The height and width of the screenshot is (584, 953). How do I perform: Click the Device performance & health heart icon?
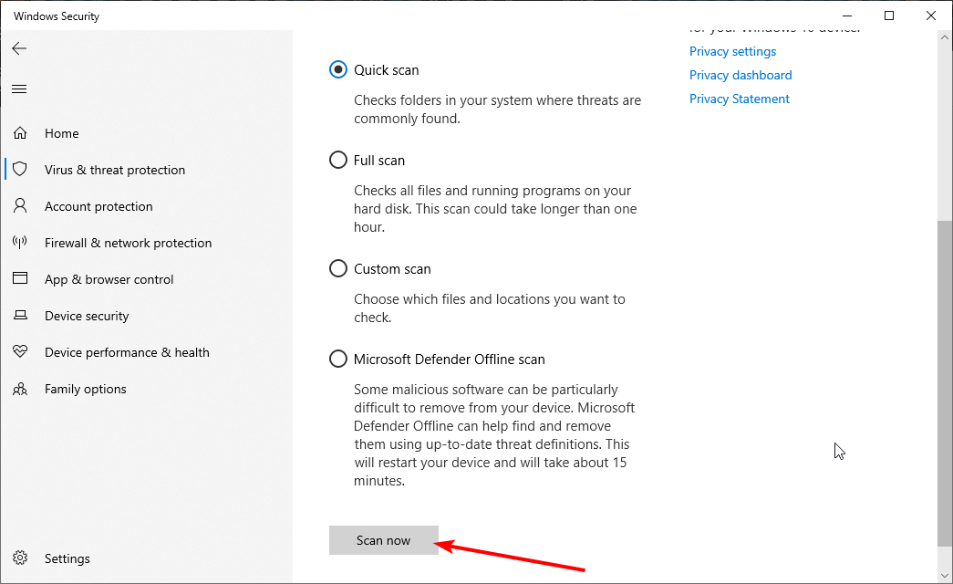click(x=20, y=352)
